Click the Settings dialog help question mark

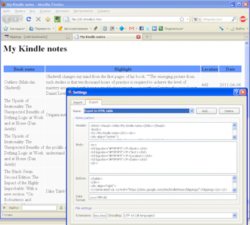coord(236,92)
